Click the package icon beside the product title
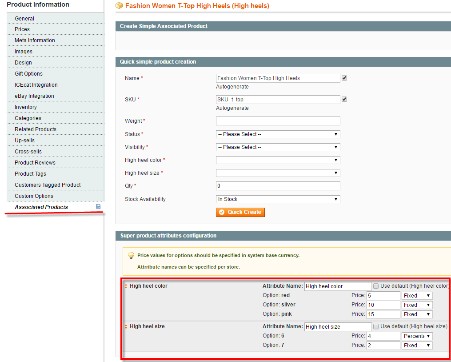 (119, 6)
